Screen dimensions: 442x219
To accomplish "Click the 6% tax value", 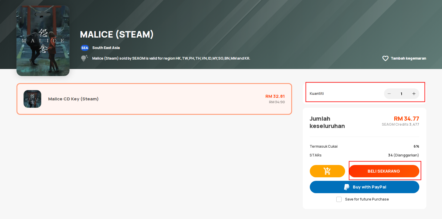I will coord(416,146).
